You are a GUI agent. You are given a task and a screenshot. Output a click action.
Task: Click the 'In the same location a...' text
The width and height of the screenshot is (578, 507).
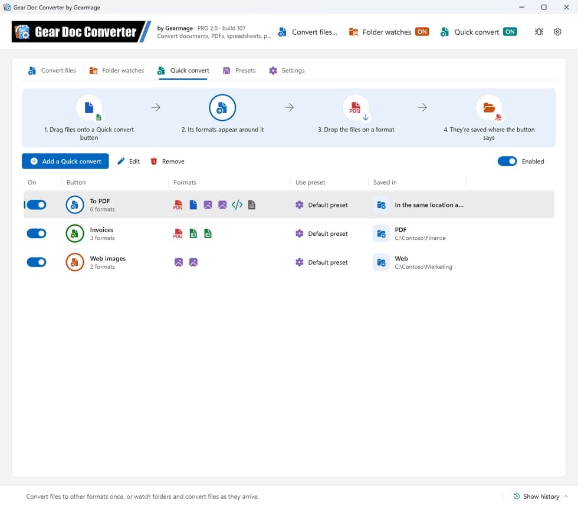click(429, 205)
